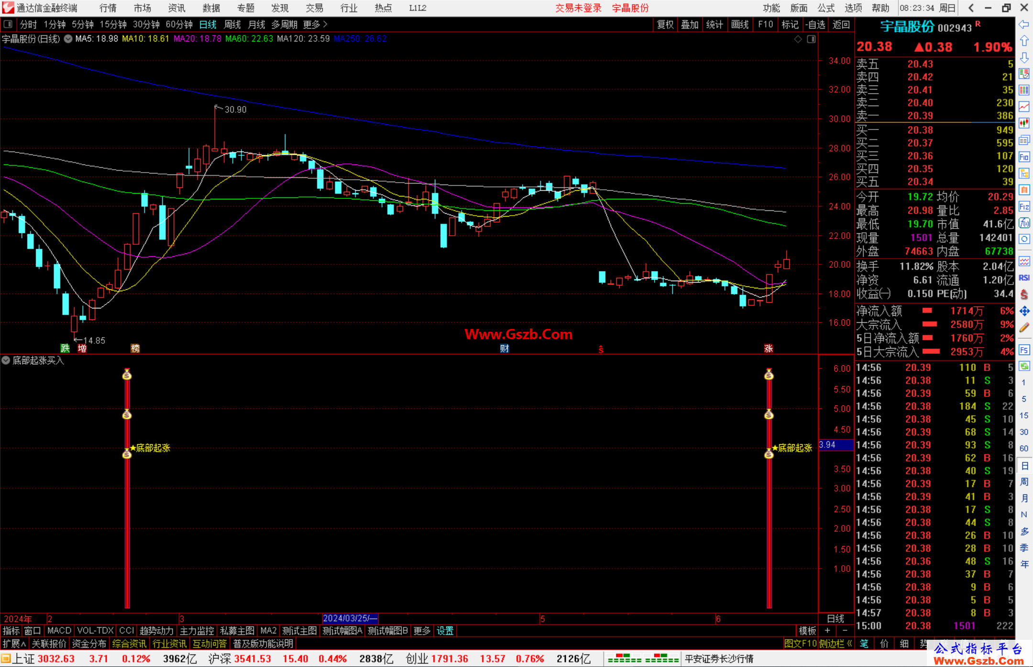
Task: Click the overlapping windows sidebar icon
Action: [1024, 140]
